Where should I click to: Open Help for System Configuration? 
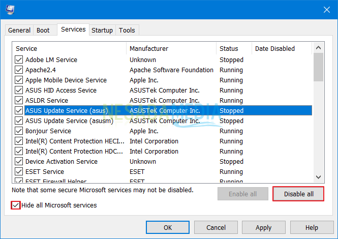[312, 227]
